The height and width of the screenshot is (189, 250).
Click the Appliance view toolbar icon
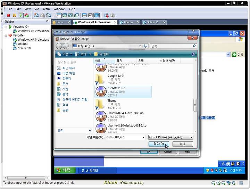(90, 15)
